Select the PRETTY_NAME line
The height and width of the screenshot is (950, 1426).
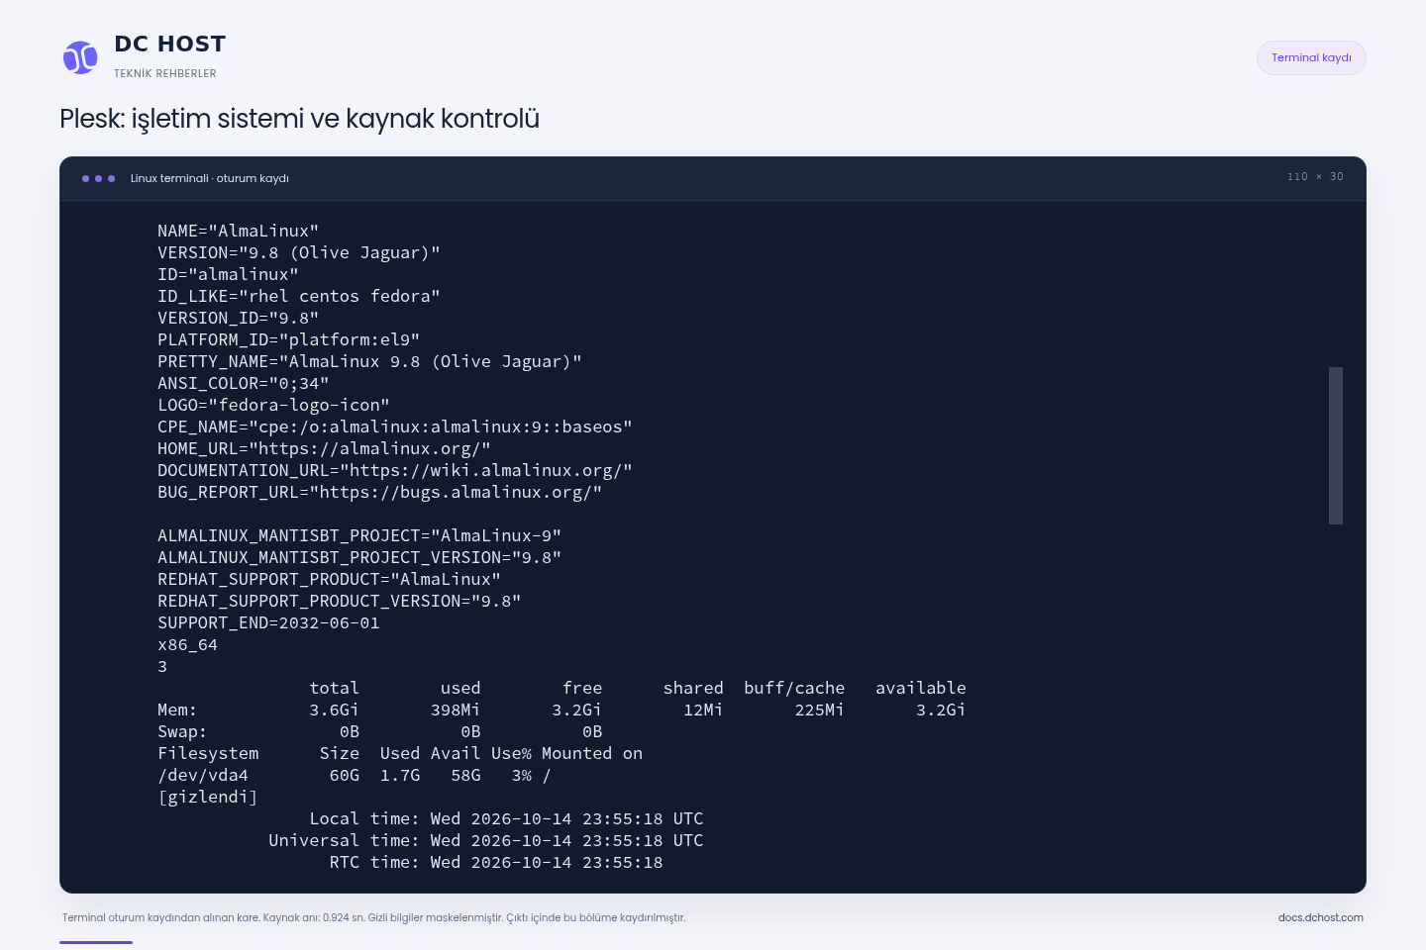coord(369,361)
